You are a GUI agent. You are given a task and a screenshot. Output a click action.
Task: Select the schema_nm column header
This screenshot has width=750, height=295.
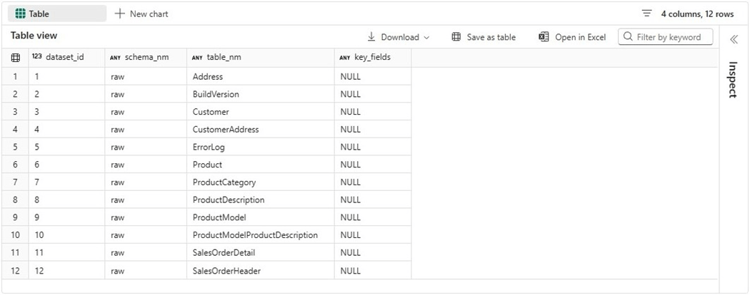pos(146,58)
